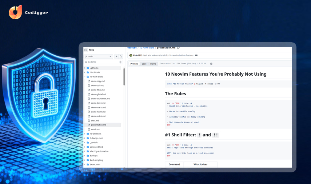Open the main branch dropdown
Image resolution: width=311 pixels, height=184 pixels.
point(98,56)
